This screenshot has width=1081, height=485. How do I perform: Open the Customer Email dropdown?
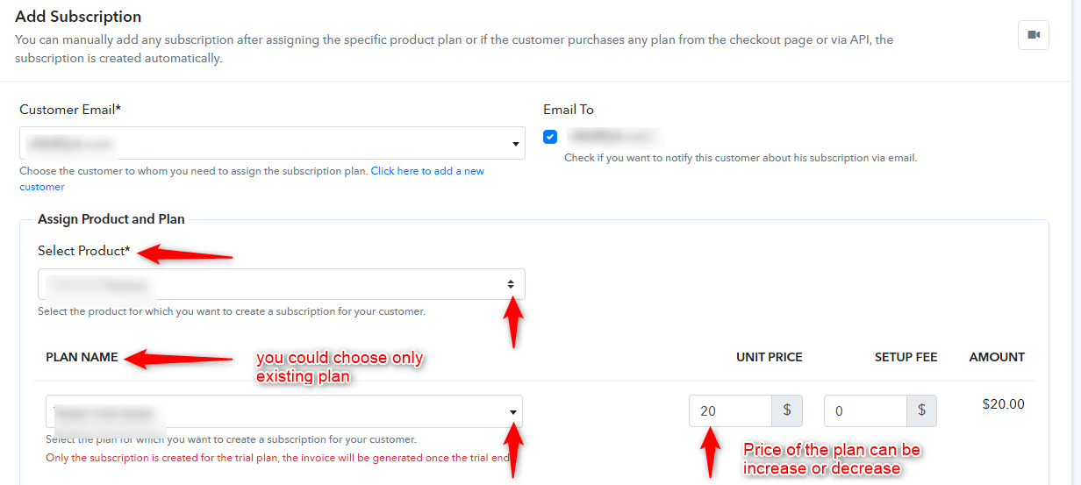tap(272, 143)
